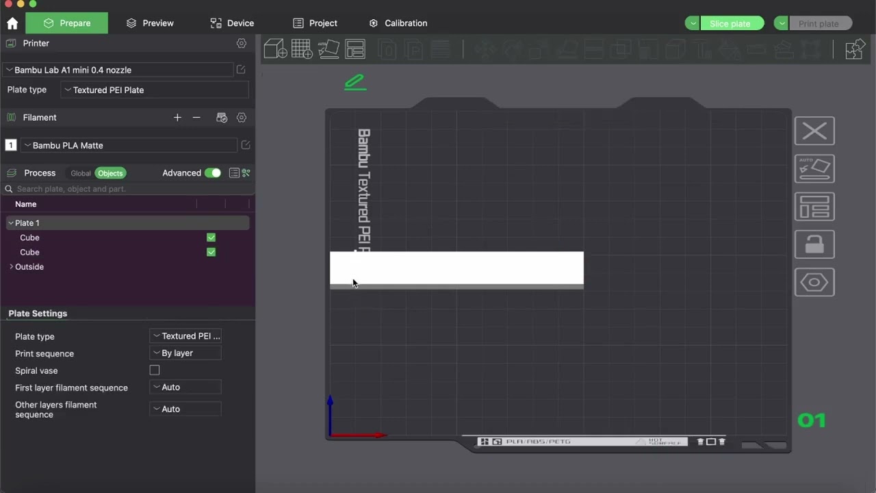876x493 pixels.
Task: Open First layer filament sequence dropdown
Action: [x=185, y=388]
